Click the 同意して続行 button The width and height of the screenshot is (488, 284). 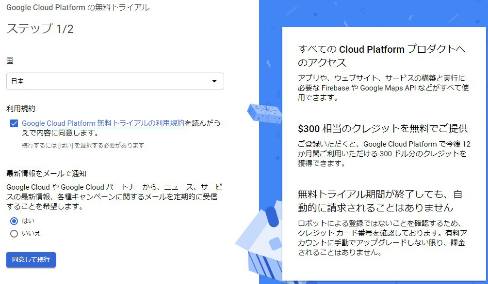(31, 260)
